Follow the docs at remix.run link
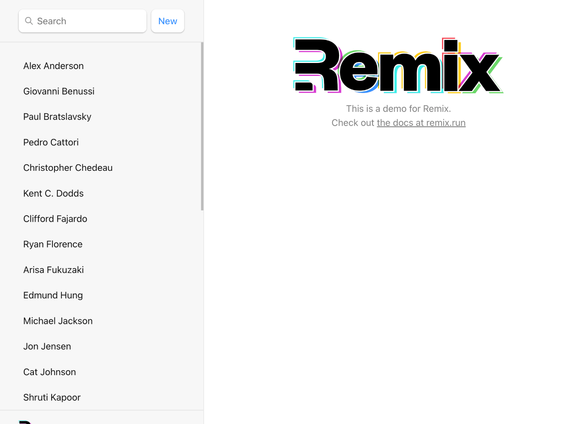Screen dimensions: 565x424 (x=421, y=123)
